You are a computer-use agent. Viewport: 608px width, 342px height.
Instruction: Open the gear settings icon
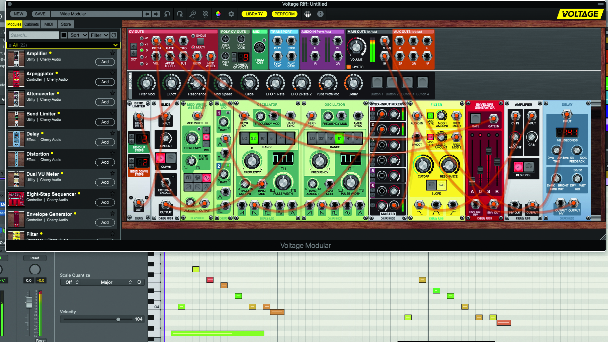[x=231, y=14]
